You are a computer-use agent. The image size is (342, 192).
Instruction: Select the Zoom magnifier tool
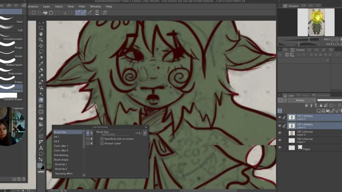tap(41, 28)
